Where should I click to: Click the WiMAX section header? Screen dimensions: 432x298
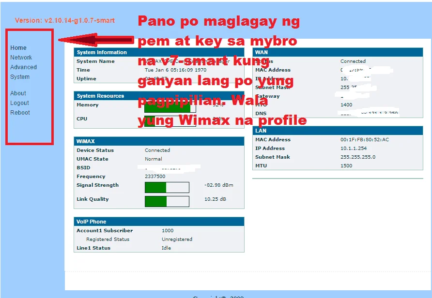[159, 141]
